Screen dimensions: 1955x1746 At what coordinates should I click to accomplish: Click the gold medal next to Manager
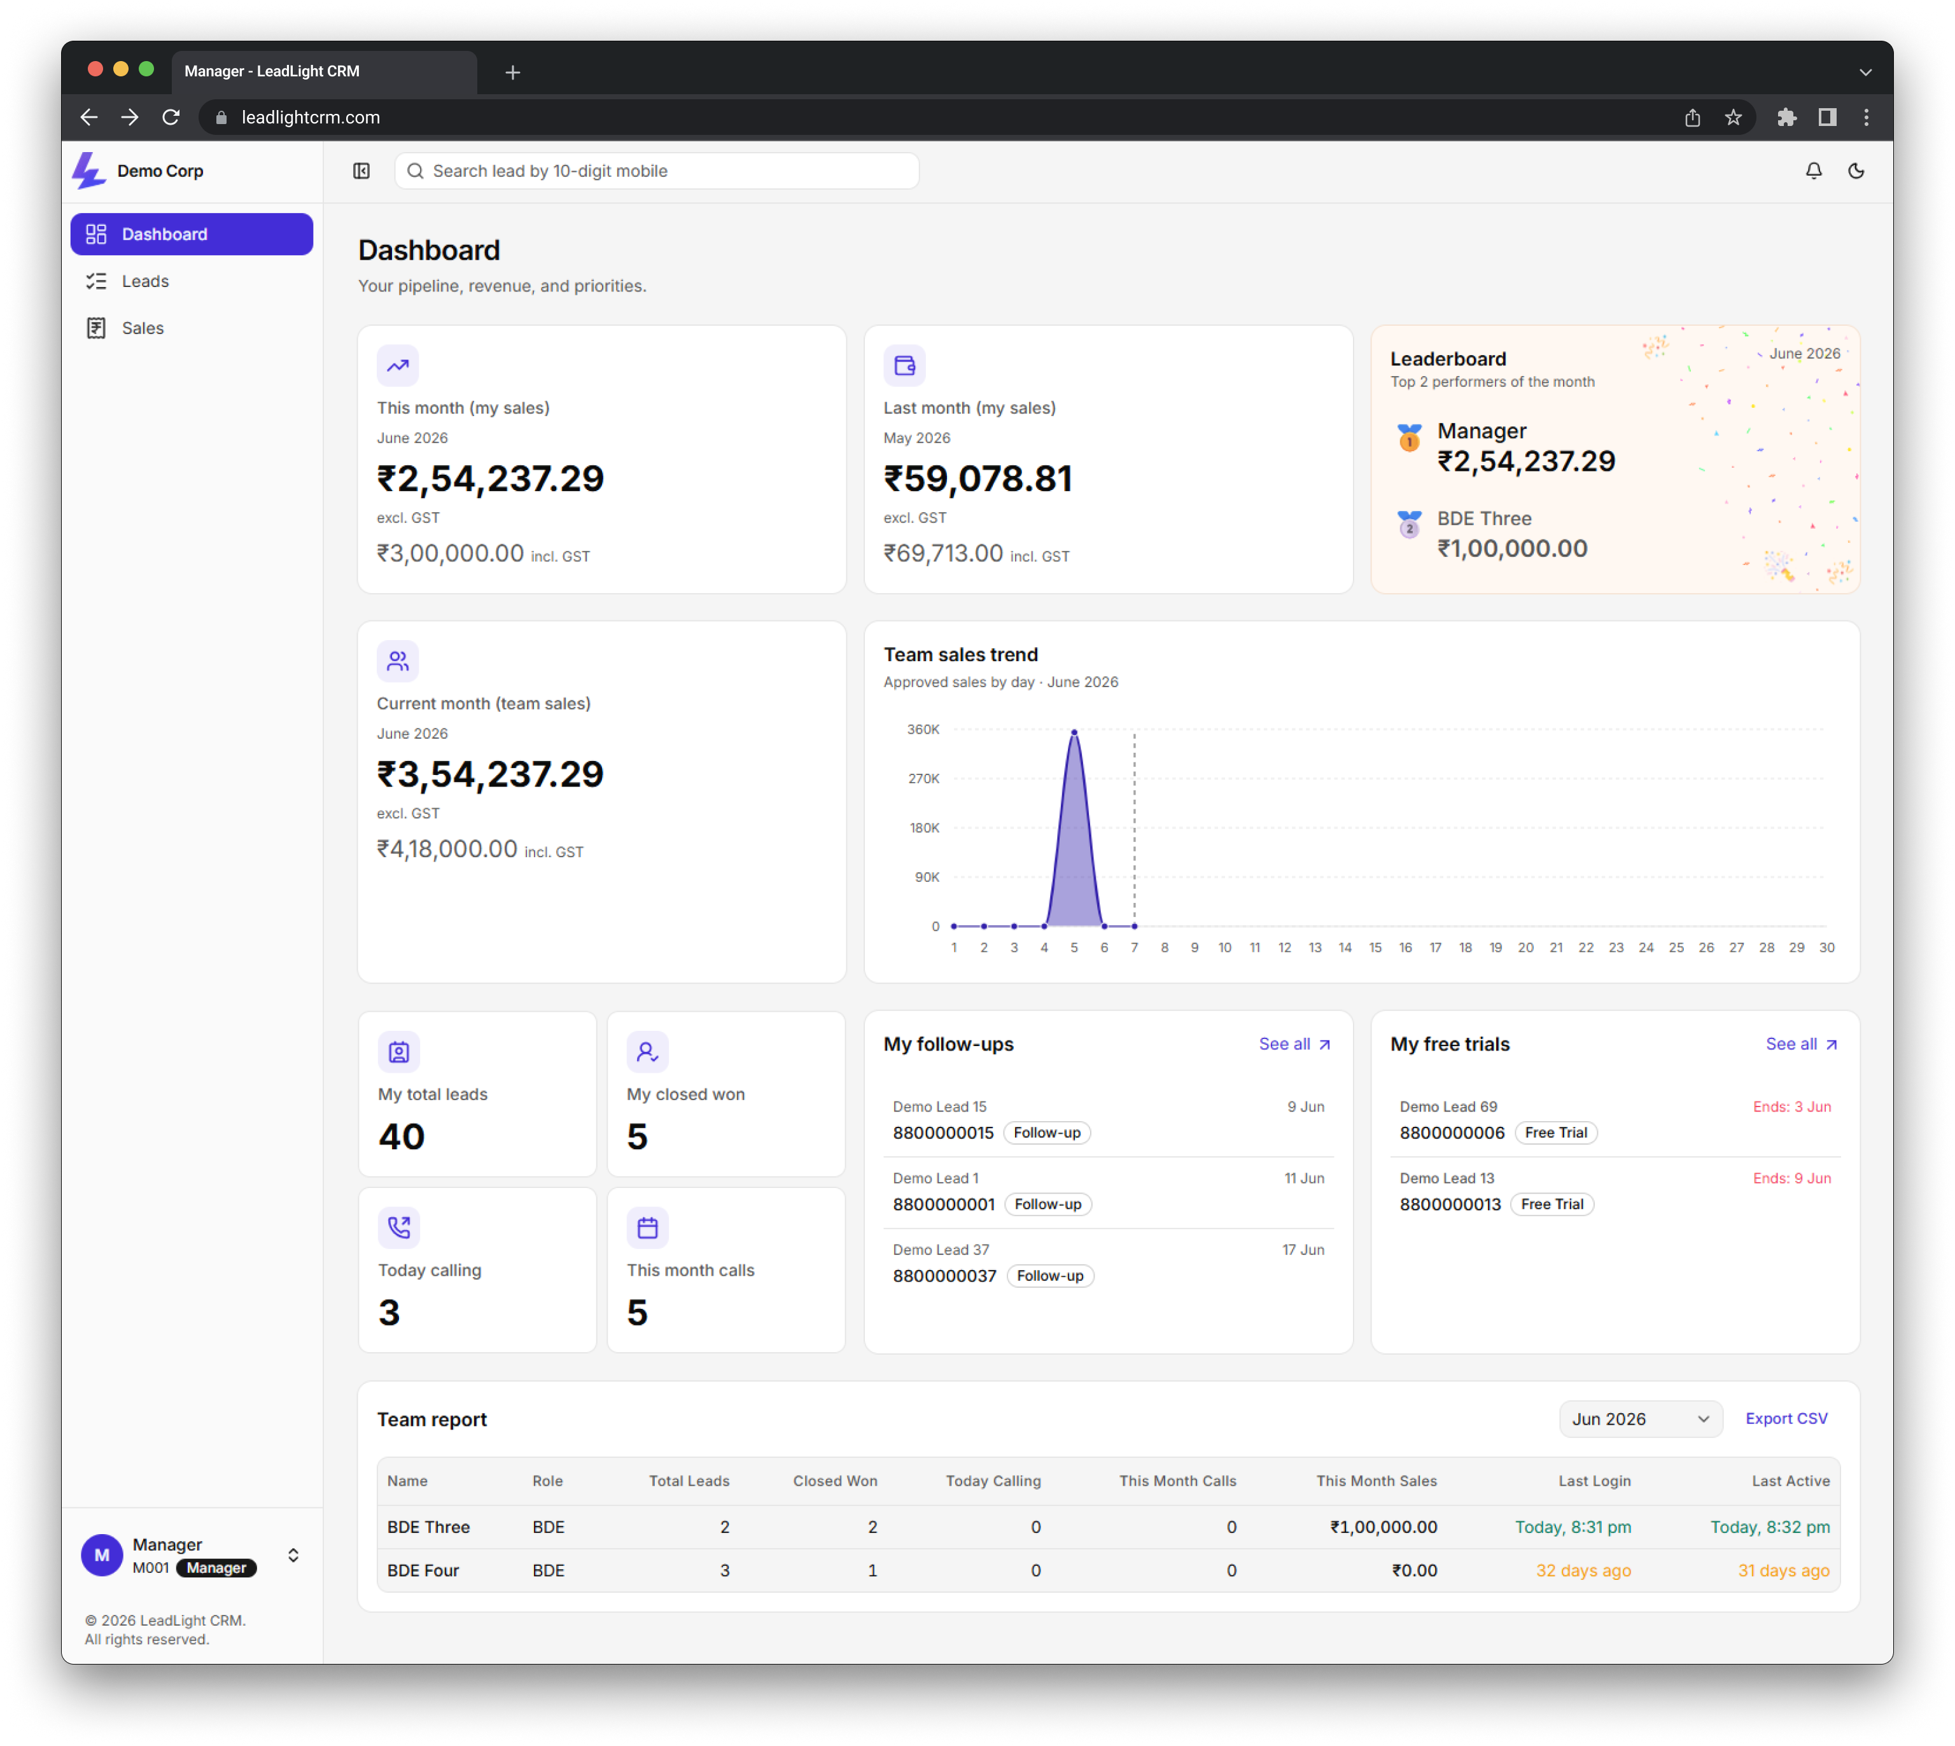pos(1409,438)
